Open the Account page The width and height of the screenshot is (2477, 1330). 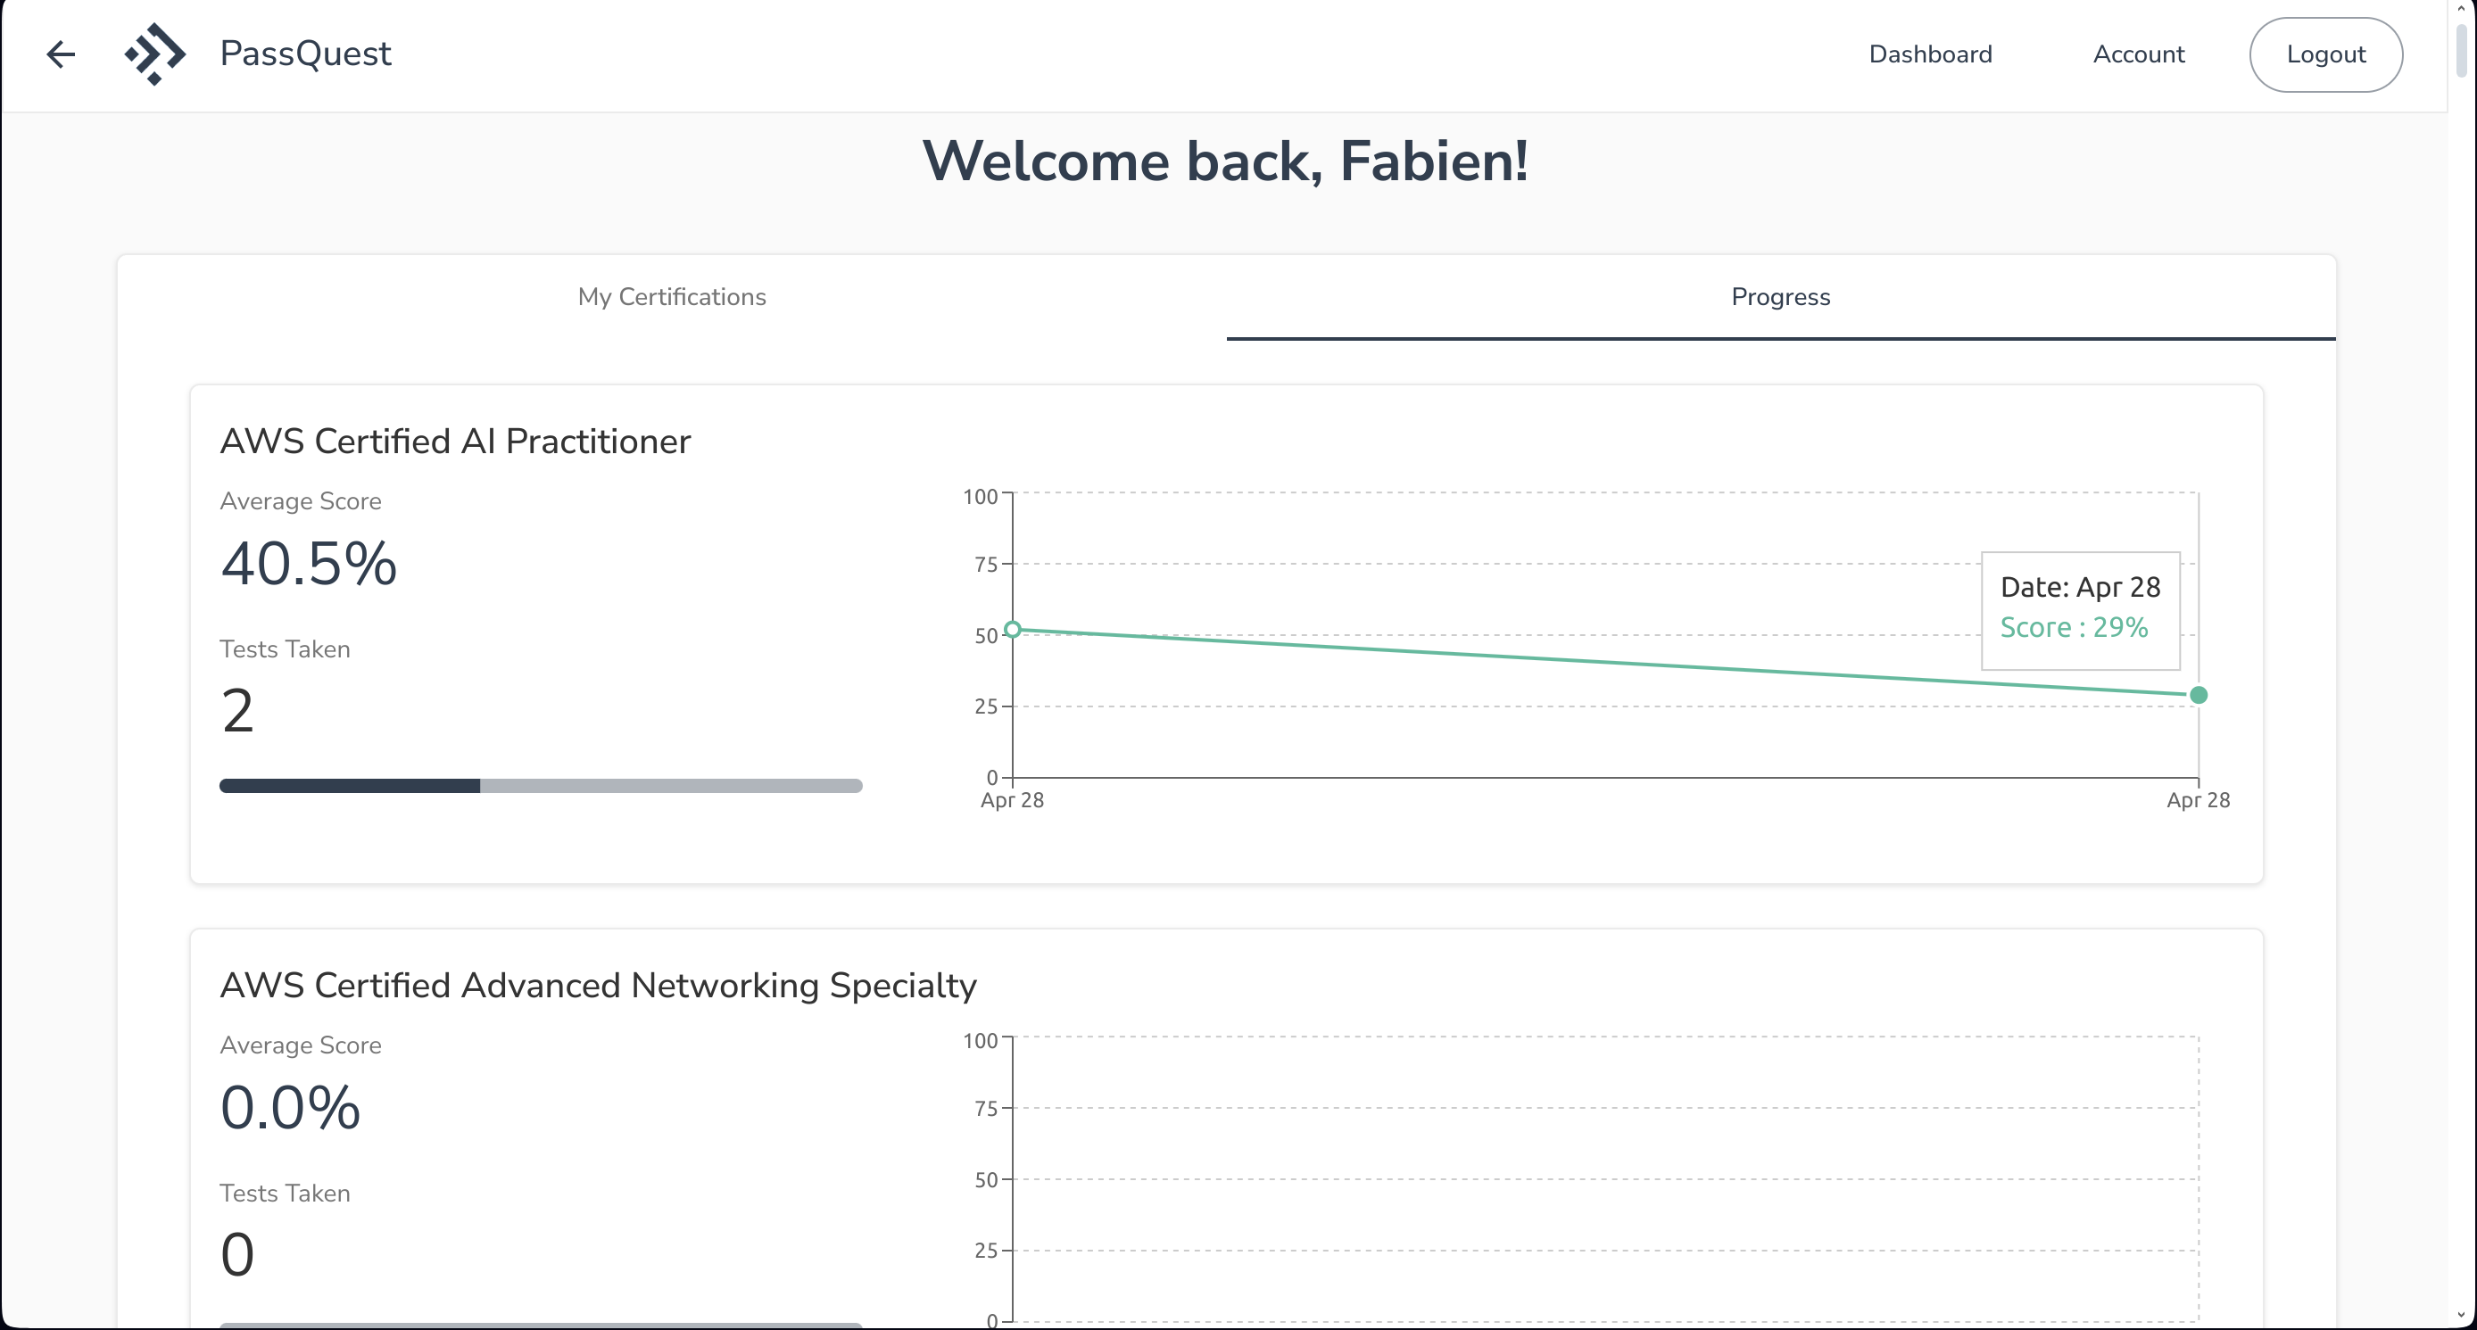tap(2139, 54)
